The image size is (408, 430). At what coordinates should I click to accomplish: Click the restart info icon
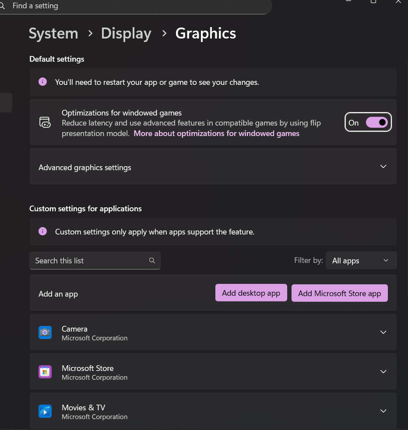click(42, 82)
